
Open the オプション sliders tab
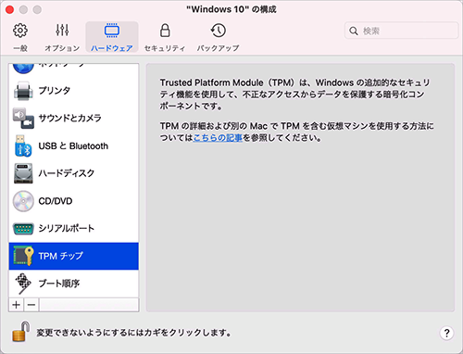[62, 37]
